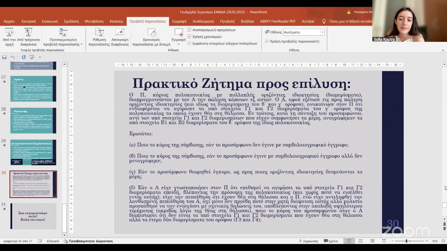Switch to Slide Sorter view icon

360,241
